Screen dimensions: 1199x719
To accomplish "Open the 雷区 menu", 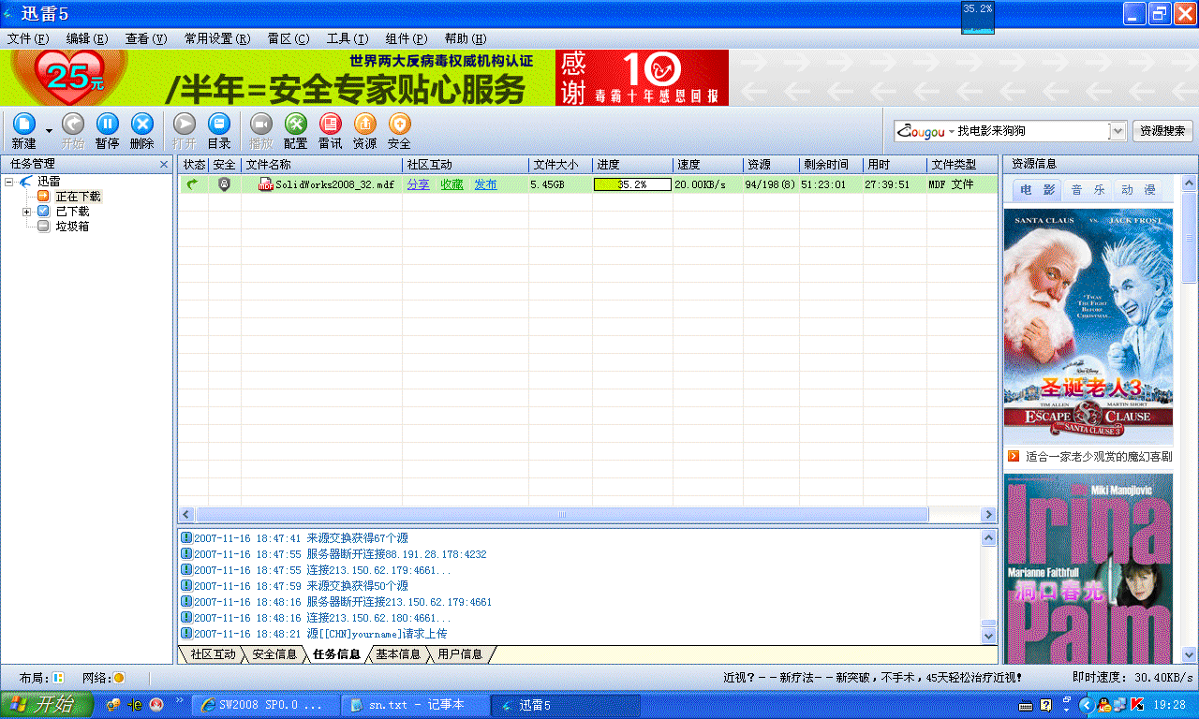I will click(289, 39).
